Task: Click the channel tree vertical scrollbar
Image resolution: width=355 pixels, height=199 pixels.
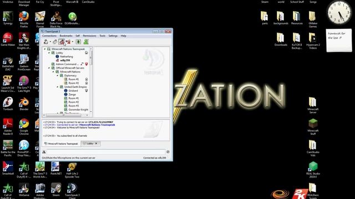Action: [91, 80]
